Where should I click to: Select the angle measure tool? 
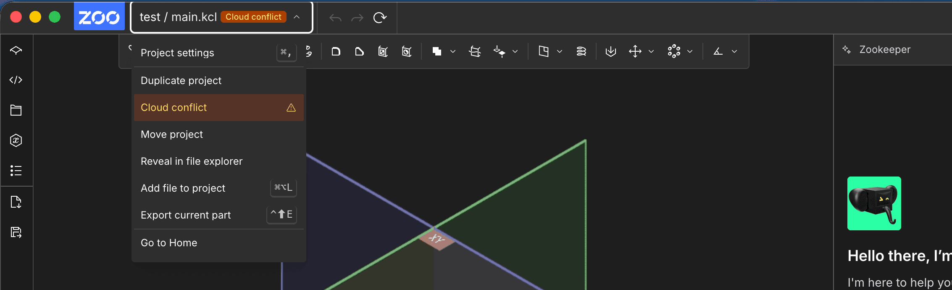(718, 51)
